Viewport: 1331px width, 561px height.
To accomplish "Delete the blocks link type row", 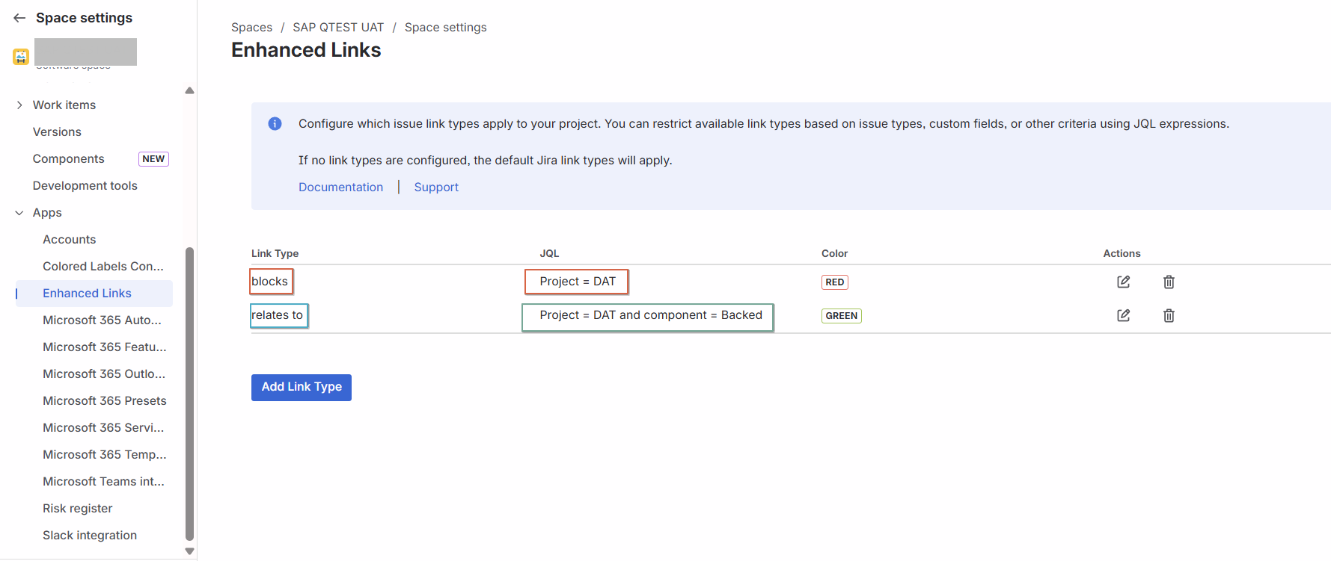I will point(1169,282).
